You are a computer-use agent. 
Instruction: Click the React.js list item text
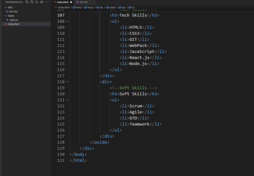(139, 58)
